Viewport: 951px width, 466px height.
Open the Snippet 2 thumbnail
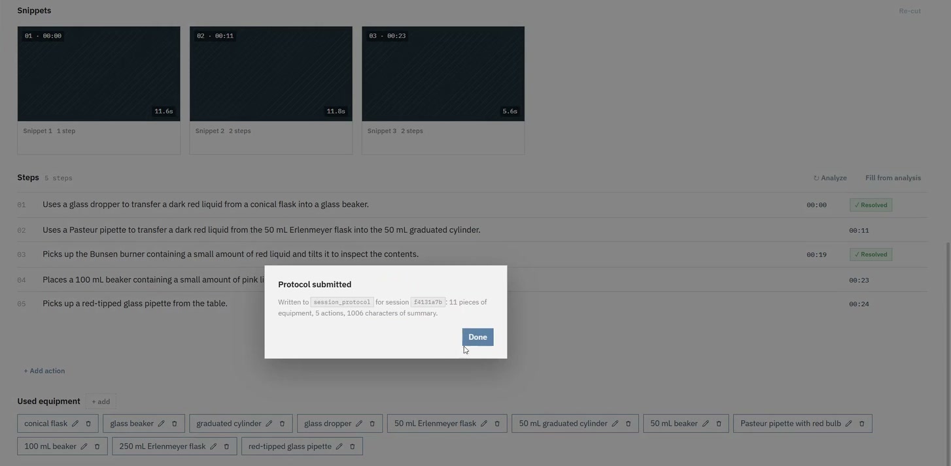pyautogui.click(x=271, y=74)
